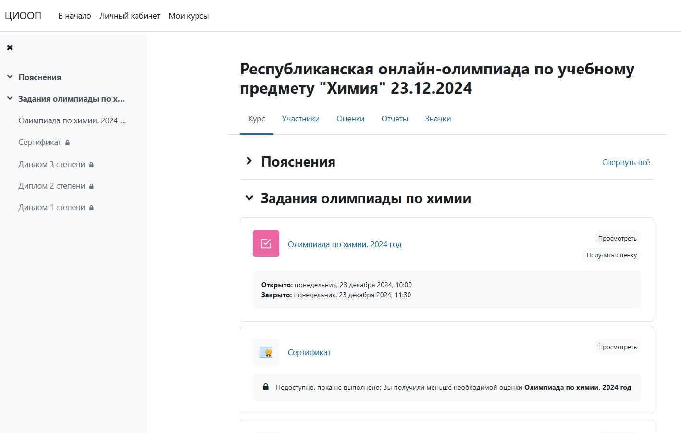The height and width of the screenshot is (433, 681).
Task: Expand the Пояснения section in main content
Action: click(x=249, y=161)
